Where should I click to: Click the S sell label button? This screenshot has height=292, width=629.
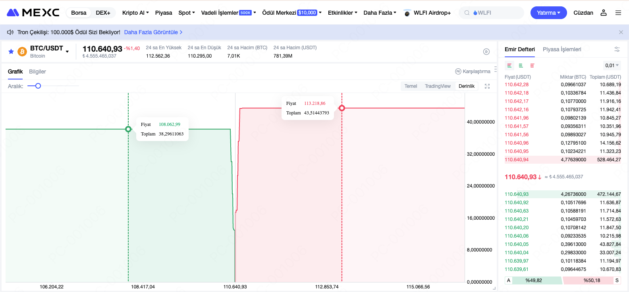click(x=617, y=280)
